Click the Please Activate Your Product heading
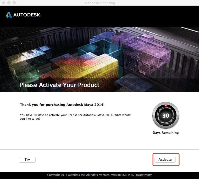 click(x=59, y=85)
